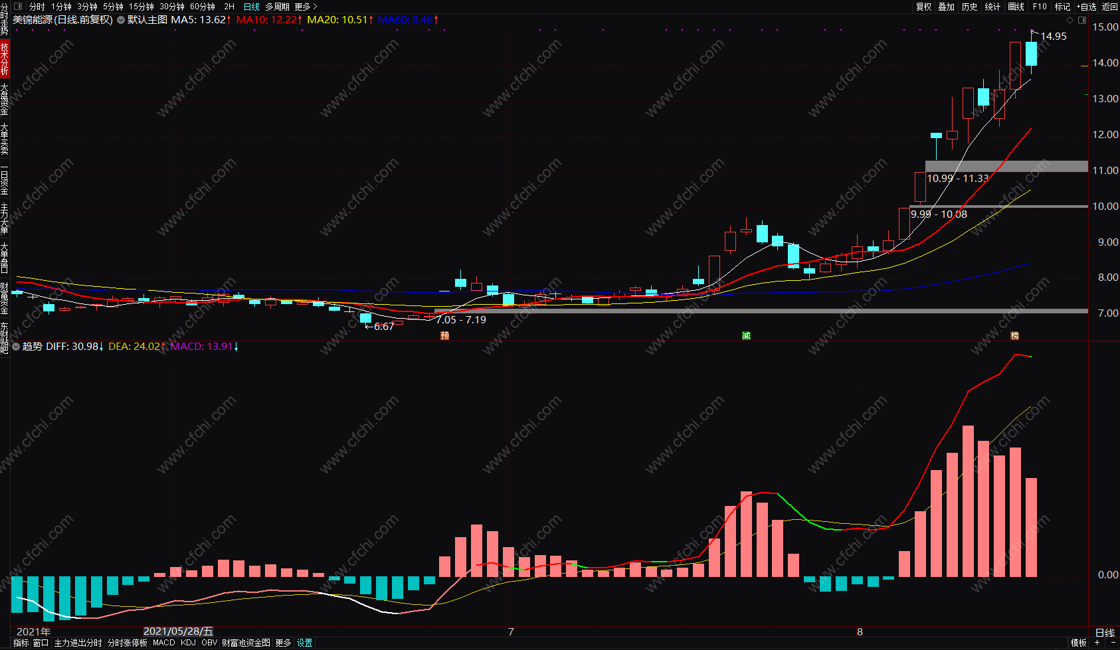This screenshot has height=650, width=1120.
Task: Expand the 趋势 indicator dropdown arrow
Action: coord(16,347)
